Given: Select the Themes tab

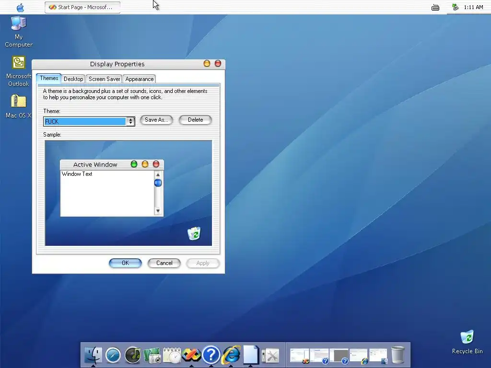Looking at the screenshot, I should pyautogui.click(x=49, y=78).
